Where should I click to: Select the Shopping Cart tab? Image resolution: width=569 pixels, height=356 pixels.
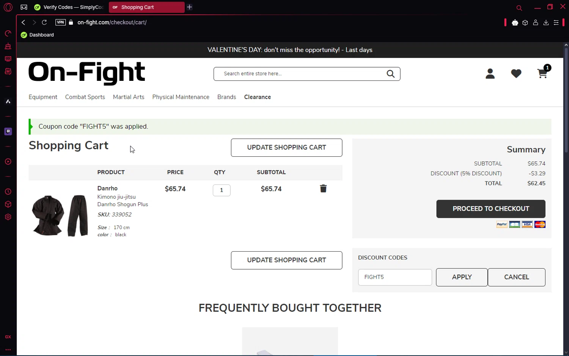[x=146, y=7]
